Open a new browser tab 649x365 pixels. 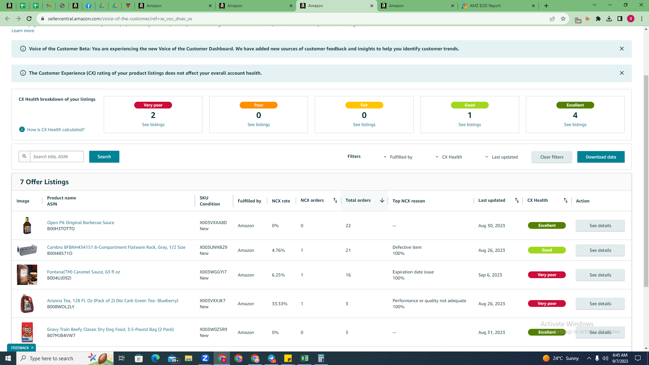click(x=546, y=6)
